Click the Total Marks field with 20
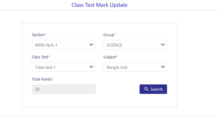The width and height of the screenshot is (217, 117). tap(64, 89)
